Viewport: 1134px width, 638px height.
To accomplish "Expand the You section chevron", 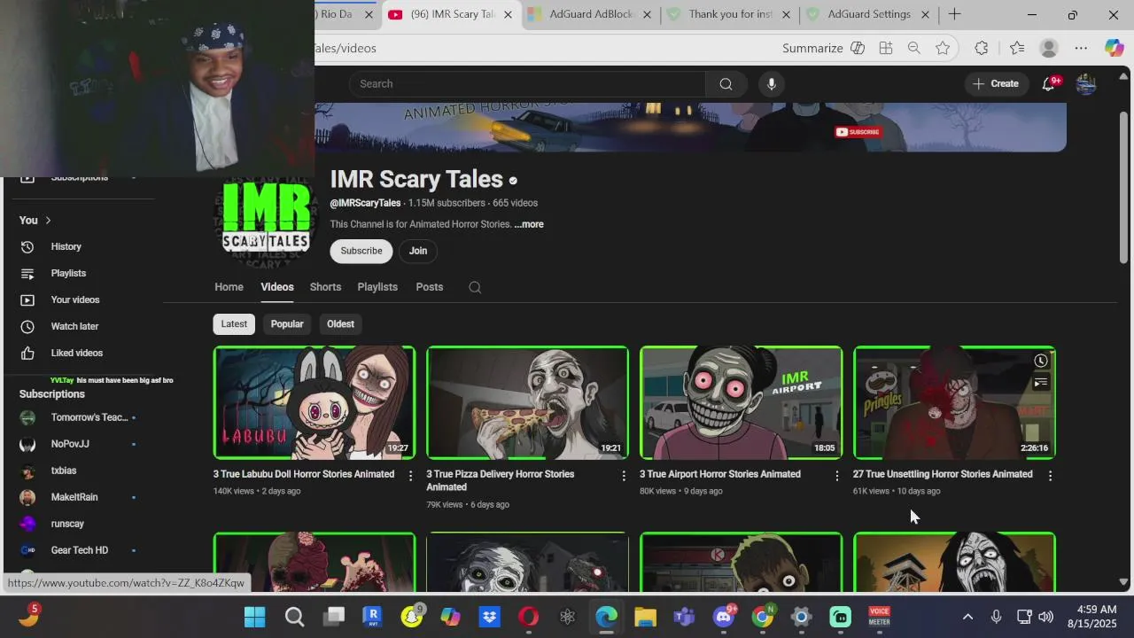I will [x=48, y=220].
